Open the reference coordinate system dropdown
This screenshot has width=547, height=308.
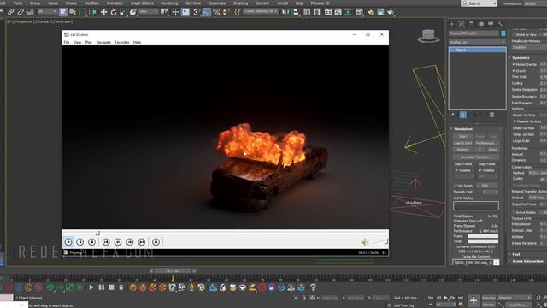148,12
